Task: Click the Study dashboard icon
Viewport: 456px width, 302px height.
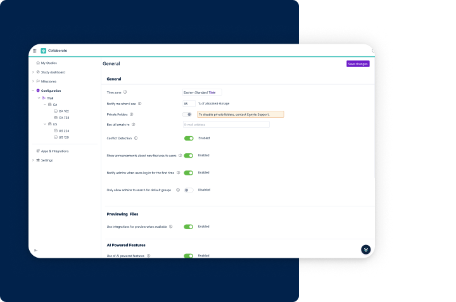Action: point(38,72)
